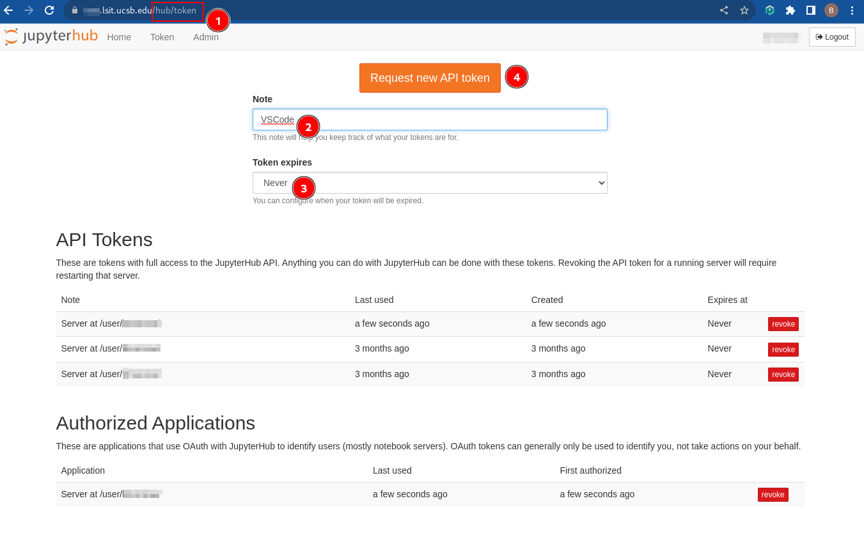
Task: Click the 'Last used' header in API Tokens table
Action: click(374, 300)
